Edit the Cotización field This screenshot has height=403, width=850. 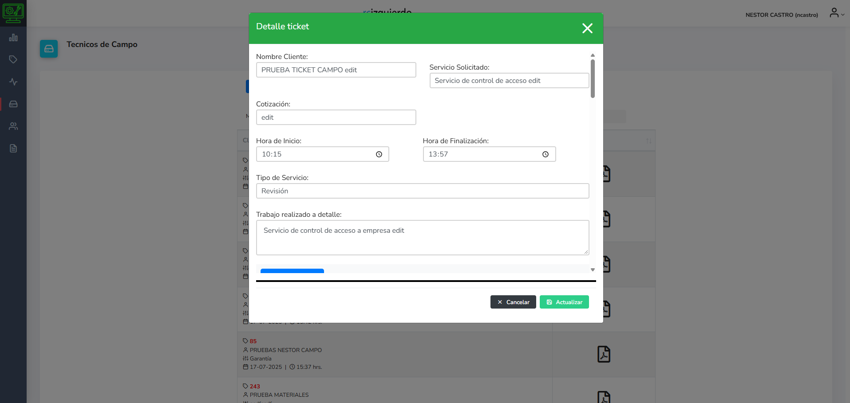click(336, 117)
